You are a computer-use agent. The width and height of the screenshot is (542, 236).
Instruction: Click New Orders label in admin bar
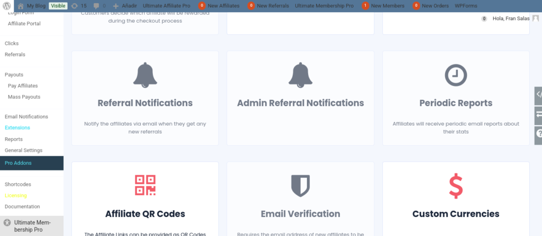[435, 6]
